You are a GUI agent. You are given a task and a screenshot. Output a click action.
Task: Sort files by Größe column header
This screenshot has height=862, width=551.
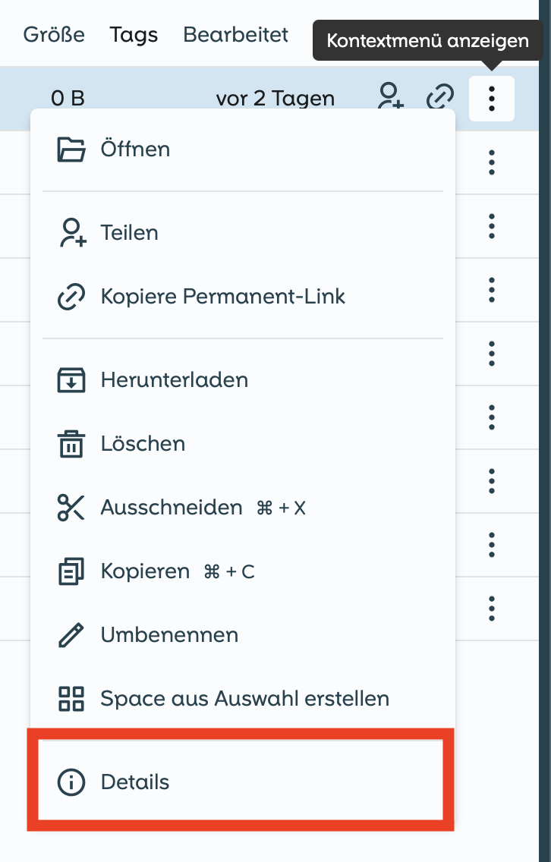(54, 35)
